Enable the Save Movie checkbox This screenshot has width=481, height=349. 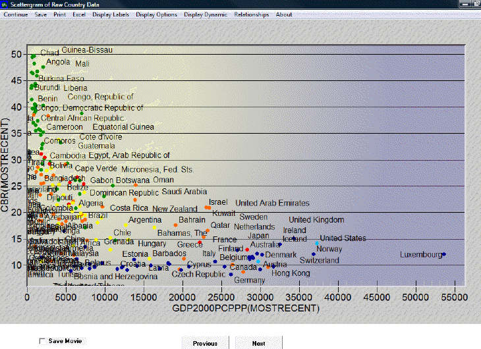(x=43, y=341)
